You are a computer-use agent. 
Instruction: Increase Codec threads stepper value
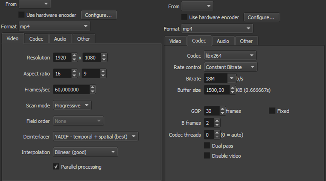pos(217,132)
